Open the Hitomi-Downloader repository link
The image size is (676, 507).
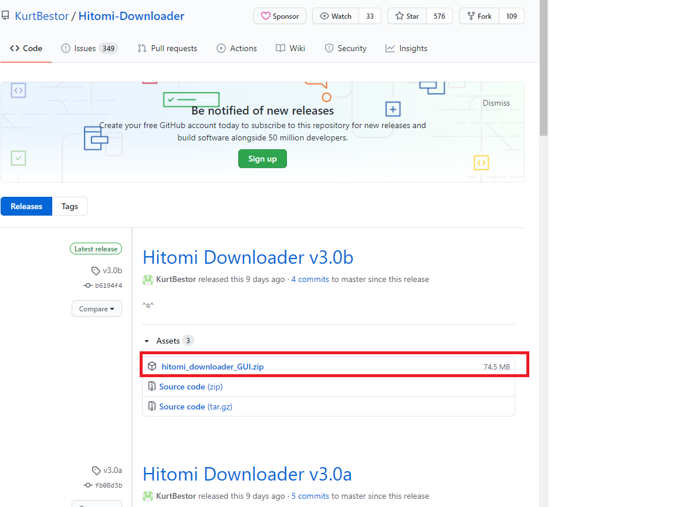tap(131, 16)
